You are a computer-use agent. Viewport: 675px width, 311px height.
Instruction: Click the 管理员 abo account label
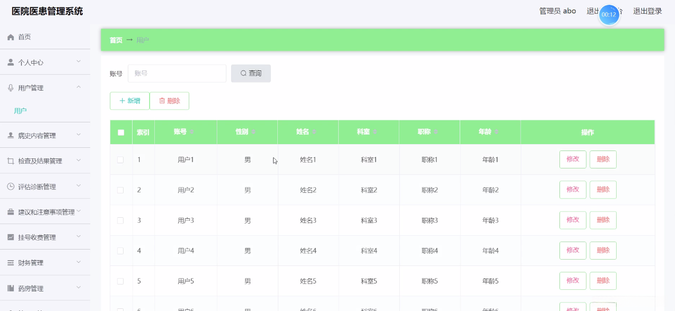558,11
